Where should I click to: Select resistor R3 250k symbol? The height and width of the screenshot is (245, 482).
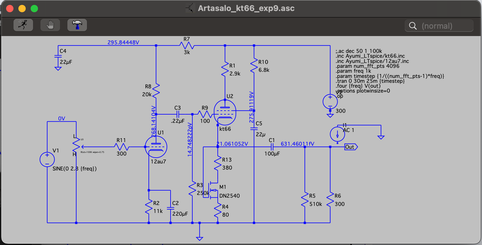click(192, 189)
